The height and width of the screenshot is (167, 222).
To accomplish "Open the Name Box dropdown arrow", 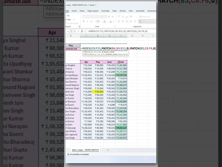I will point(68,31).
